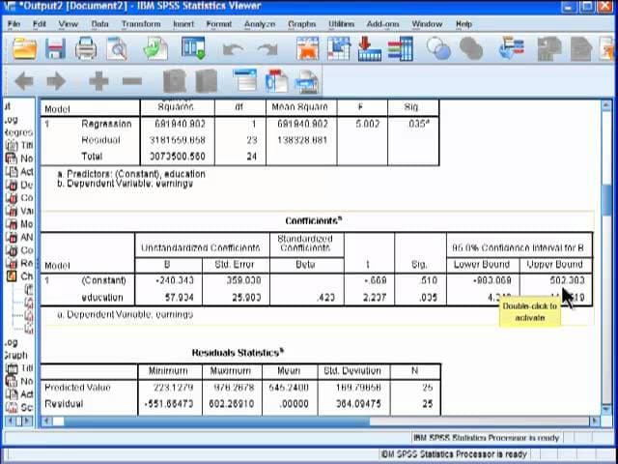Click Beta value .423 cell
The height and width of the screenshot is (464, 618).
point(325,297)
